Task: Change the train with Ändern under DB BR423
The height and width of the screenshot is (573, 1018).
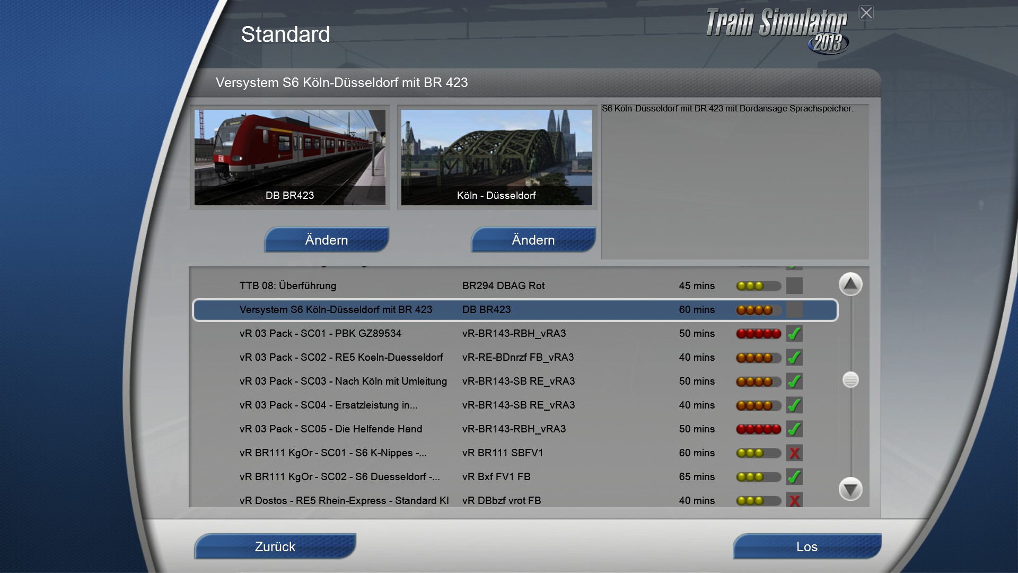Action: pos(327,240)
